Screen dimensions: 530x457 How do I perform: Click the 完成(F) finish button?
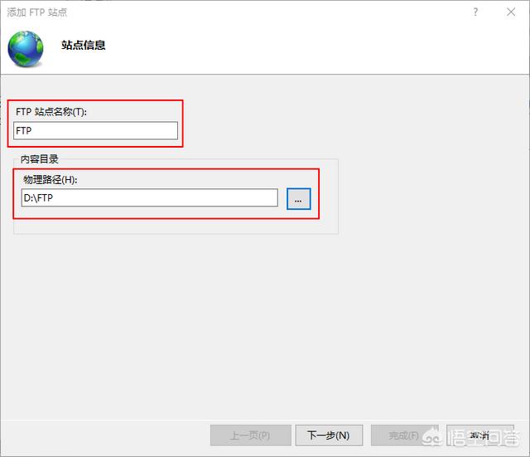405,435
